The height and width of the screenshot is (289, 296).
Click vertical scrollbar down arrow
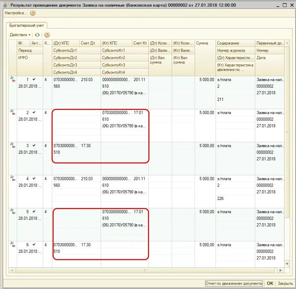[x=287, y=264]
